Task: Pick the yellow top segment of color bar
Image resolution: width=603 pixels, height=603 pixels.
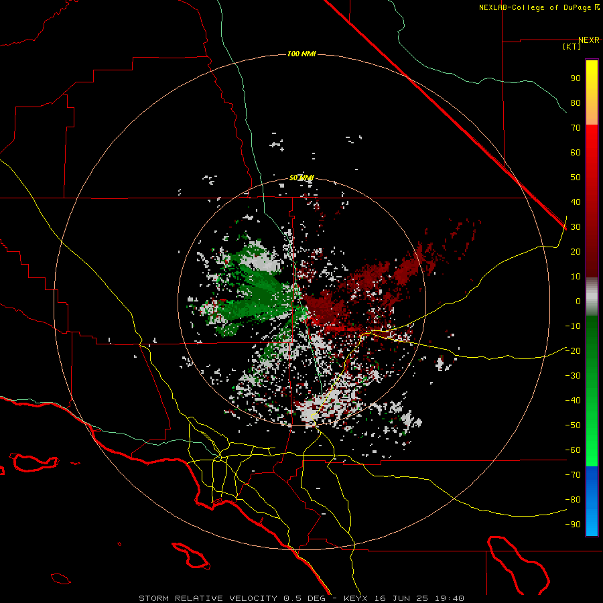Action: coord(592,92)
